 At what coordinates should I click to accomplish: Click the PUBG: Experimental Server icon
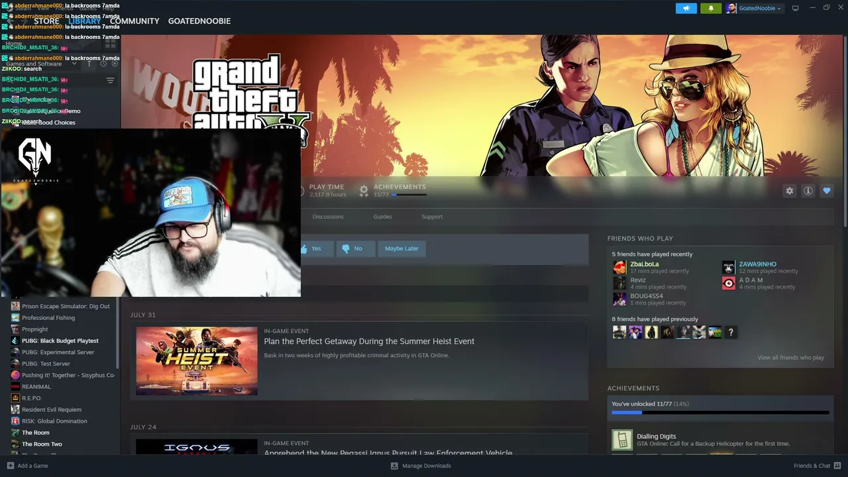(x=15, y=352)
